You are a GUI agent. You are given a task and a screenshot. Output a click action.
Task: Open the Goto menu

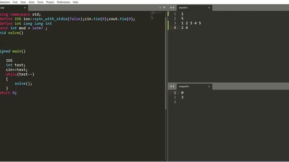pos(32,2)
